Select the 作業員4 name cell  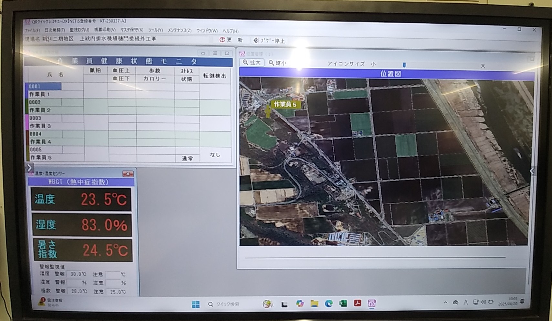click(55, 142)
